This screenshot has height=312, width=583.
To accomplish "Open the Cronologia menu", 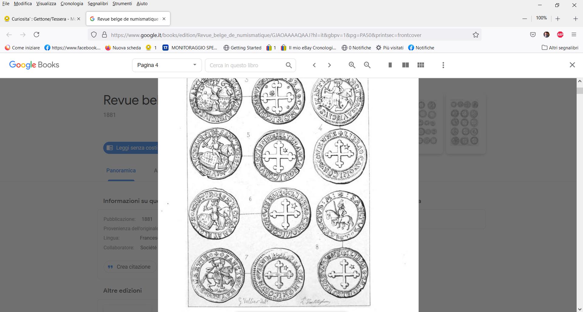I will click(x=72, y=4).
